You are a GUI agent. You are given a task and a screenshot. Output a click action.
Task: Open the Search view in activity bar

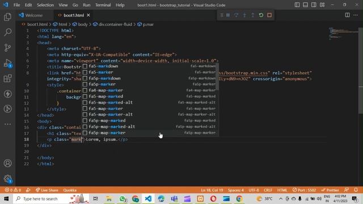pos(7,32)
